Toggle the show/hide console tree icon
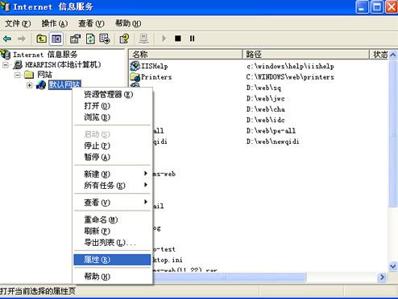 click(56, 39)
